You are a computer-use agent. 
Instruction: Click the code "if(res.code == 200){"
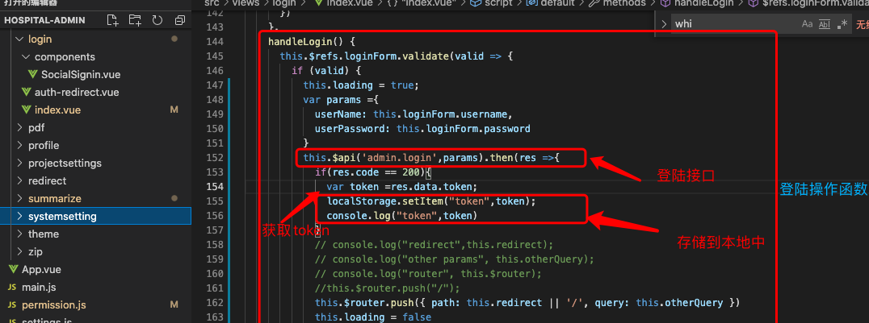(373, 172)
